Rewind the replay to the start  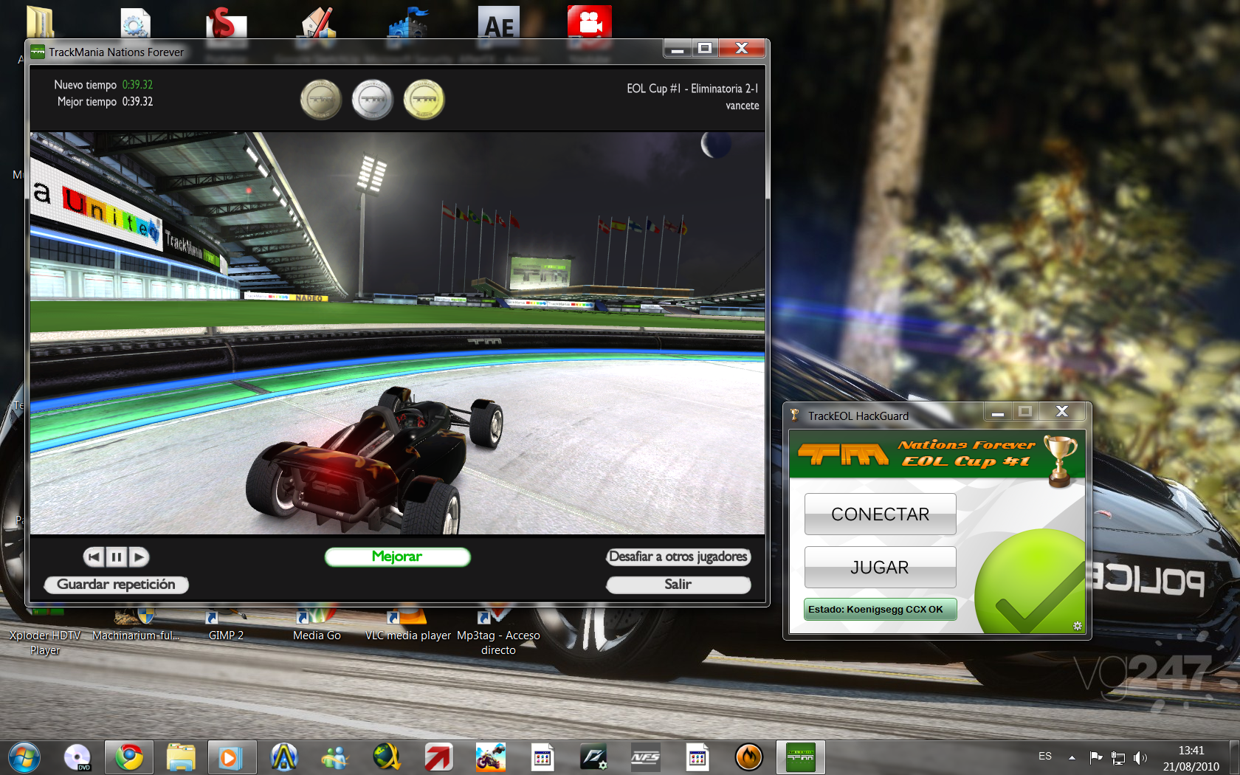(x=94, y=557)
